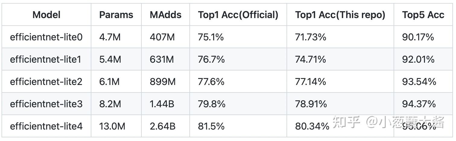
Task: Select the efficientnet-lite0 model cell
Action: [x=46, y=37]
